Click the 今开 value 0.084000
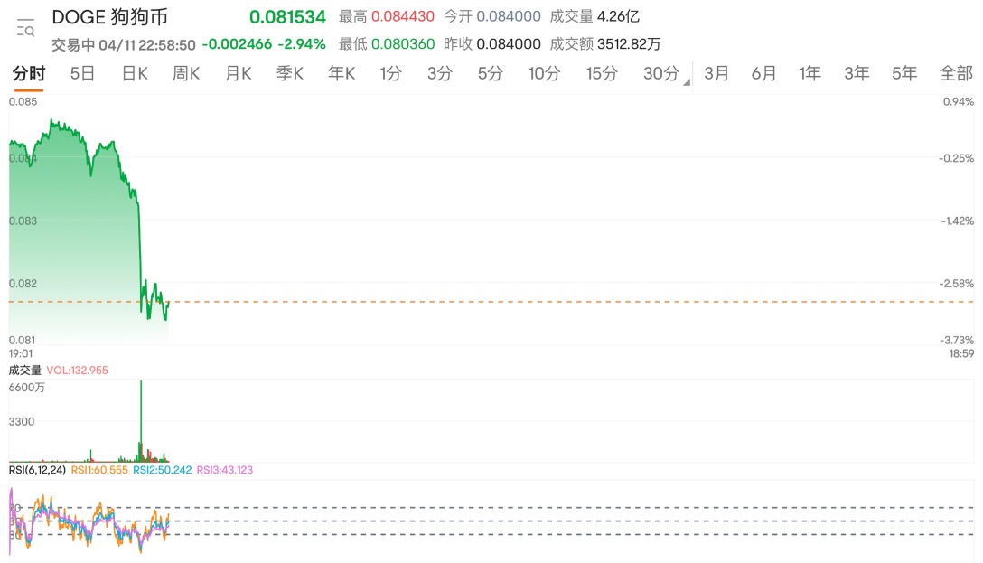This screenshot has height=563, width=983. (x=509, y=16)
